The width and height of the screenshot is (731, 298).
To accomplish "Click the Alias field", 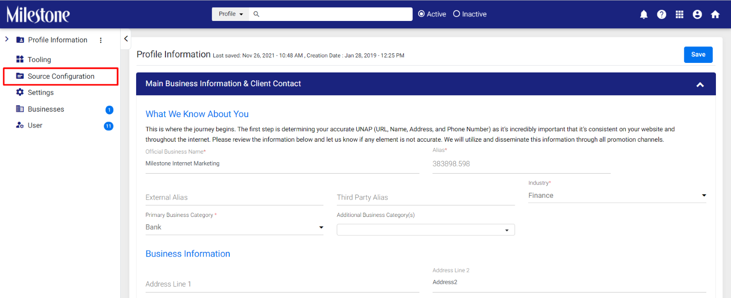I will click(x=521, y=164).
